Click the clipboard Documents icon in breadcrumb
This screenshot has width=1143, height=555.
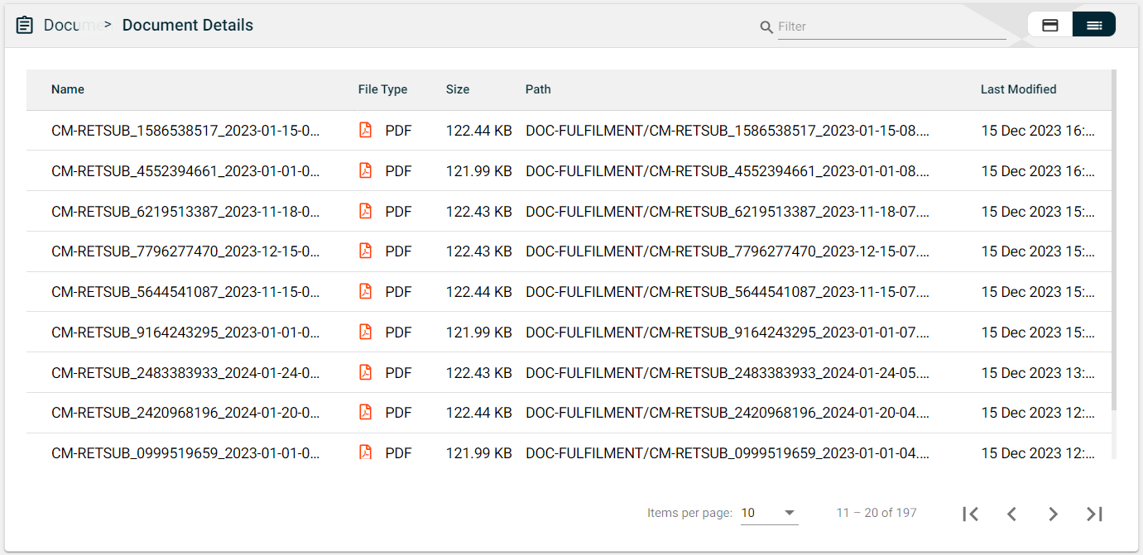click(25, 26)
